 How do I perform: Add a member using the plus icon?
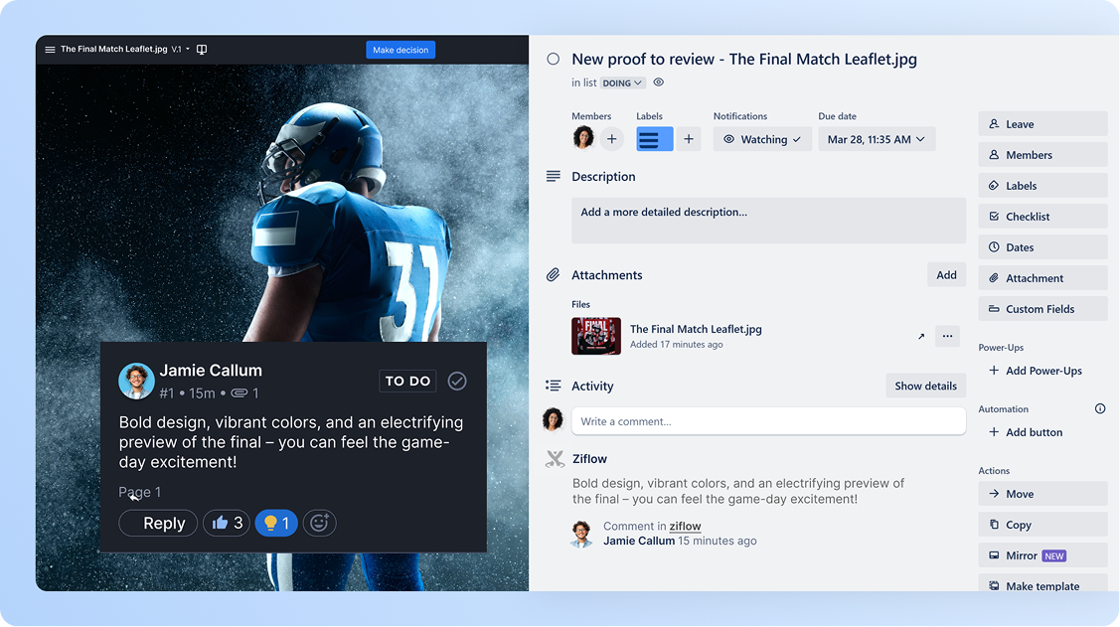pyautogui.click(x=611, y=139)
